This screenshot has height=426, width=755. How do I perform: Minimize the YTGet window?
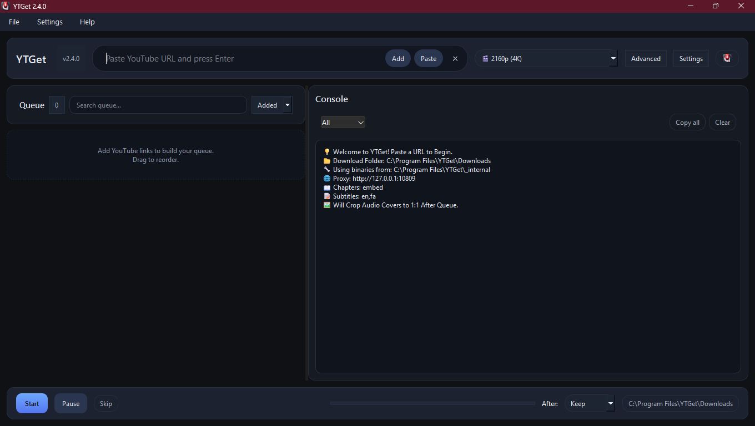click(691, 6)
